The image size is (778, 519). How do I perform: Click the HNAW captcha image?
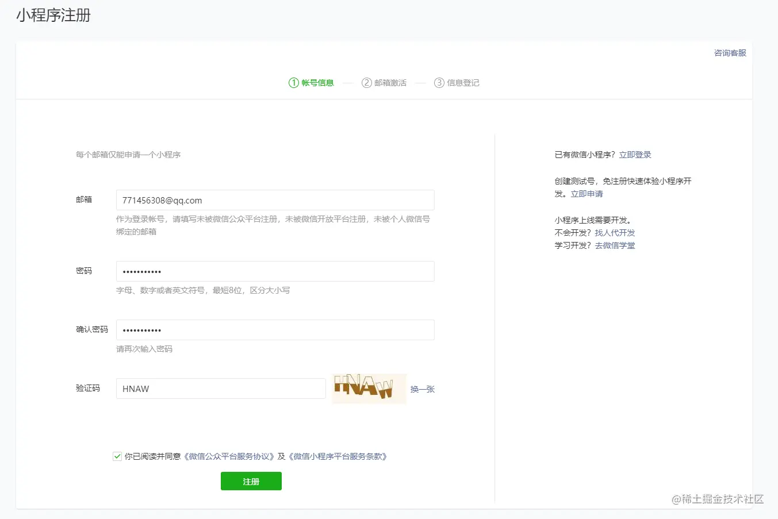click(369, 388)
